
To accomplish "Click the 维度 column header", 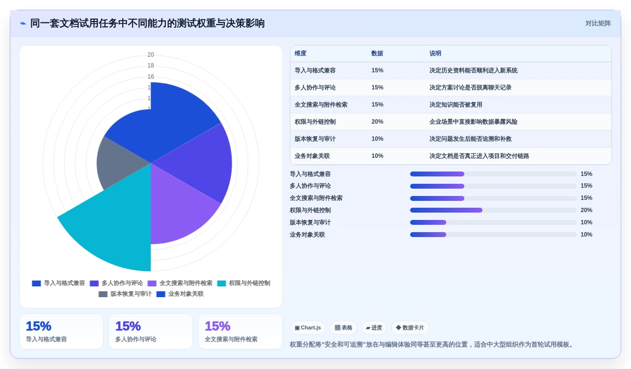I will 301,53.
